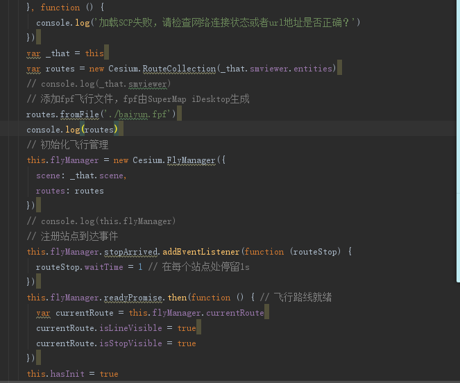The height and width of the screenshot is (383, 460).
Task: Click 'entities' in the RouteCollection argument
Action: [x=313, y=69]
